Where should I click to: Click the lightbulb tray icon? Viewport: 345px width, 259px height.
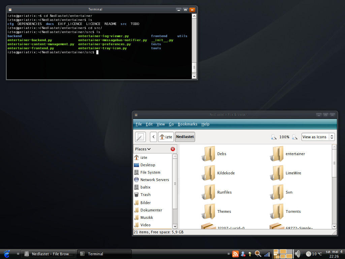click(250, 254)
